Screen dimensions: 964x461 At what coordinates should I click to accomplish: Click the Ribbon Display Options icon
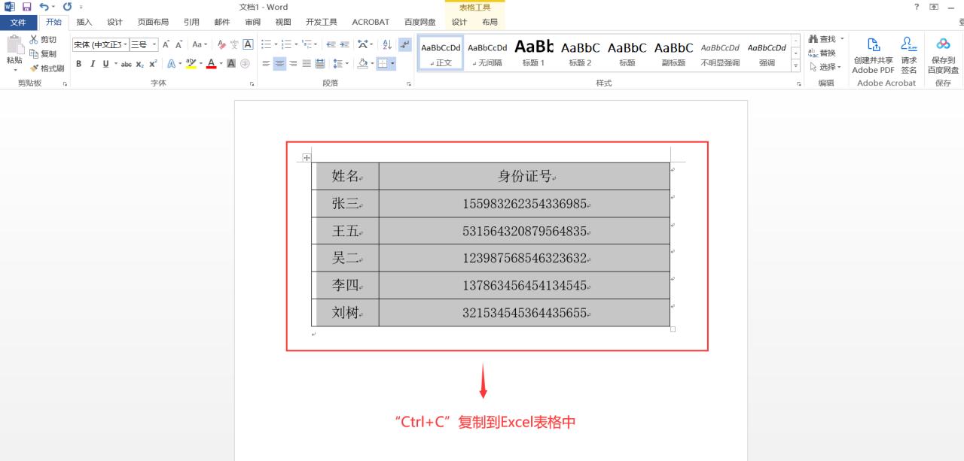[934, 7]
